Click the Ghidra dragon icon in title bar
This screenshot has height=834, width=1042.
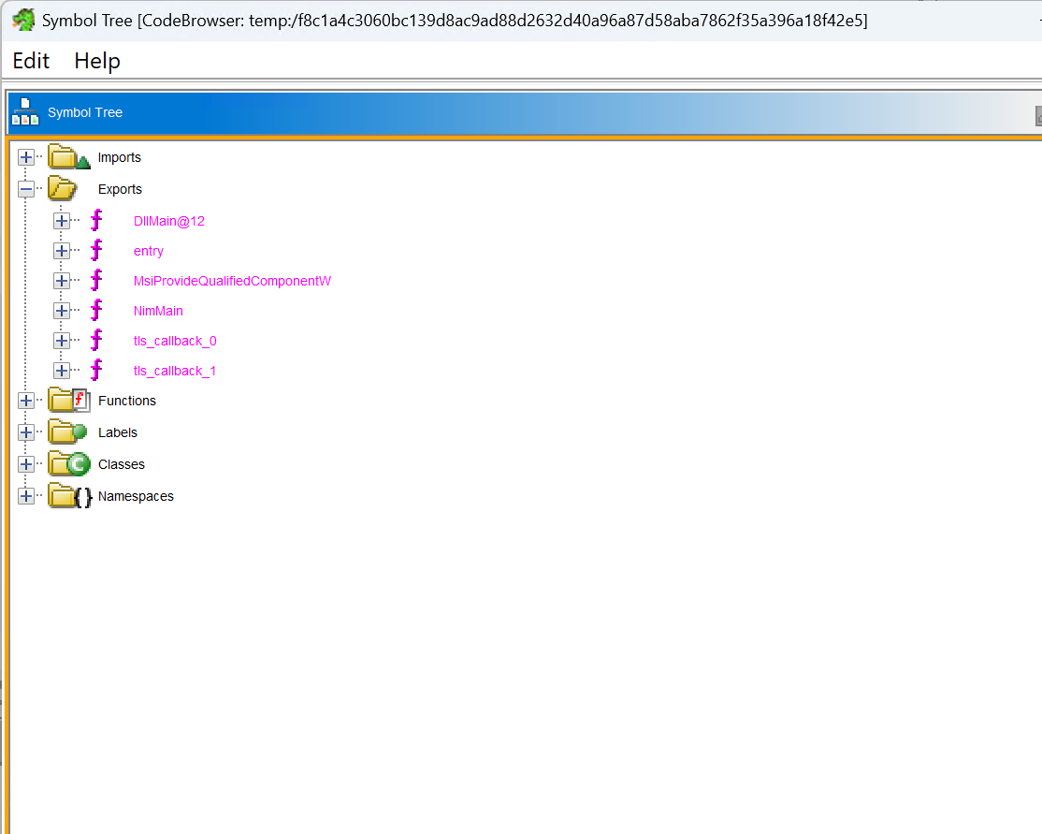click(x=22, y=20)
